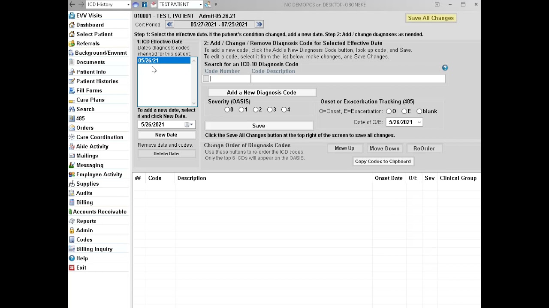Click the Billing Inquiry sidebar icon
Image resolution: width=549 pixels, height=308 pixels.
pyautogui.click(x=72, y=249)
